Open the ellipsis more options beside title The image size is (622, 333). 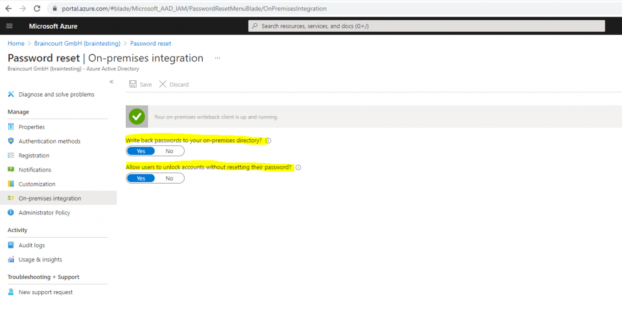tap(217, 58)
